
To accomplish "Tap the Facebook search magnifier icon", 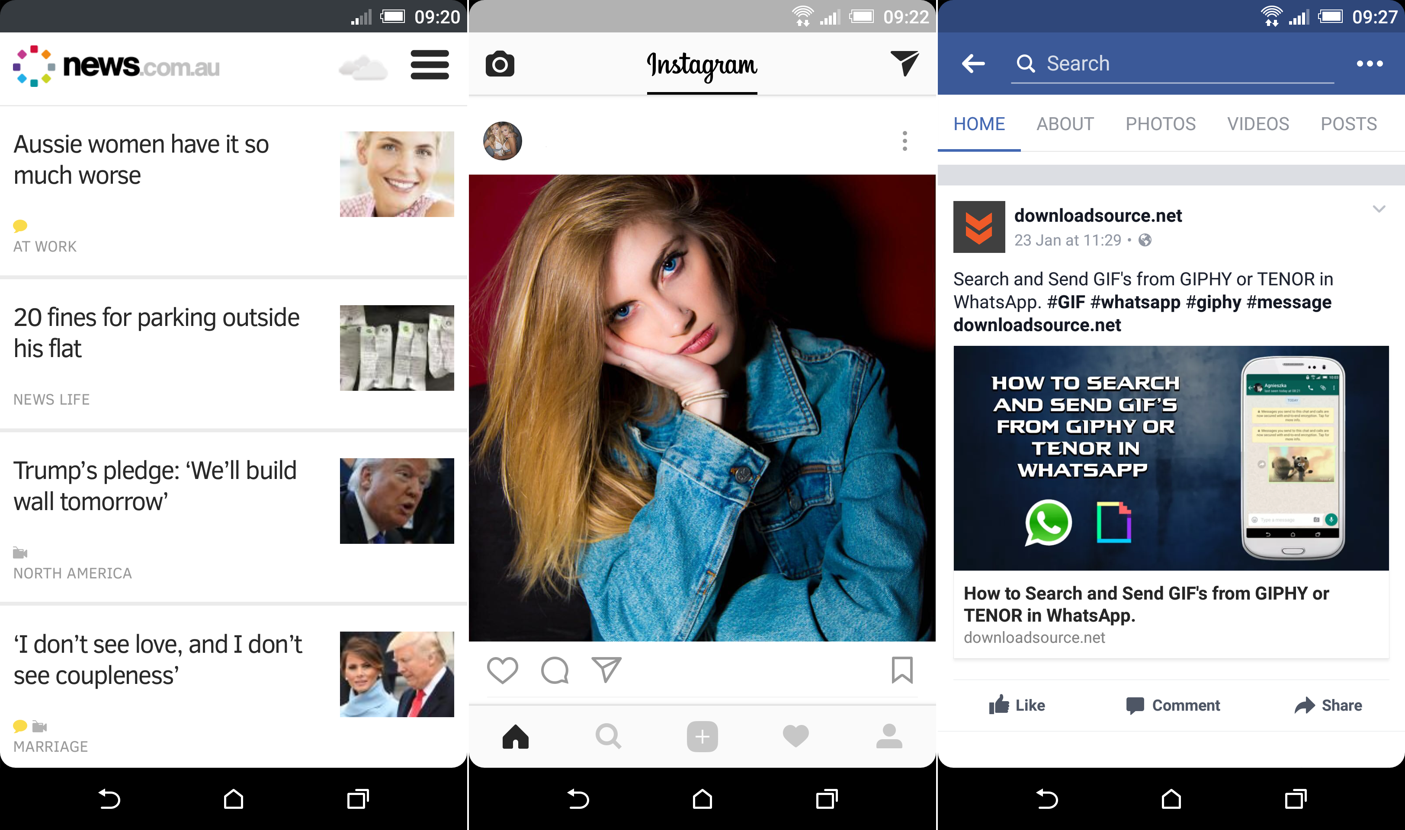I will (1025, 64).
